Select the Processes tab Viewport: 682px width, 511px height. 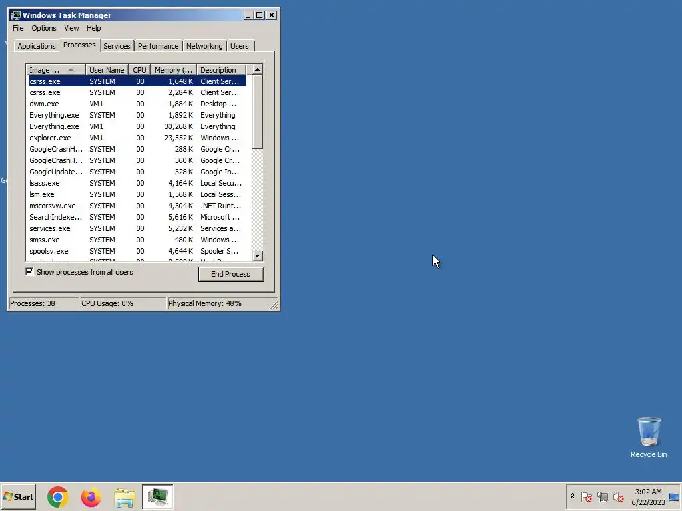pyautogui.click(x=79, y=45)
